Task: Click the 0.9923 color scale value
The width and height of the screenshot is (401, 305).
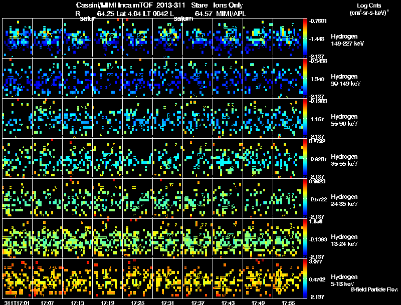Action: [317, 181]
